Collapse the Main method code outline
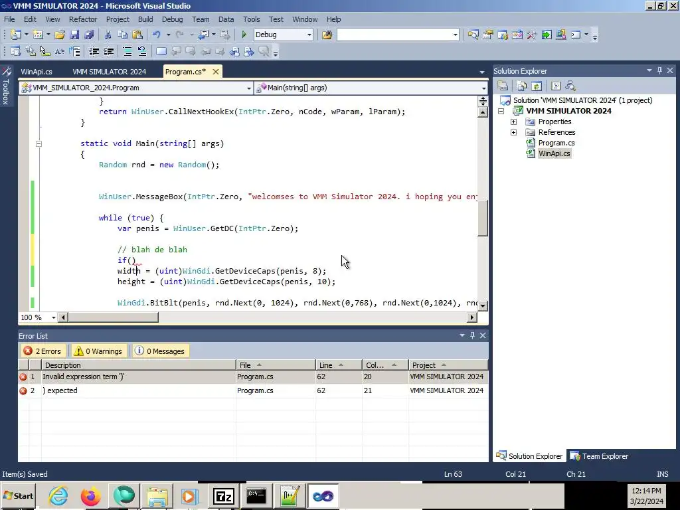This screenshot has height=510, width=680. (x=39, y=143)
